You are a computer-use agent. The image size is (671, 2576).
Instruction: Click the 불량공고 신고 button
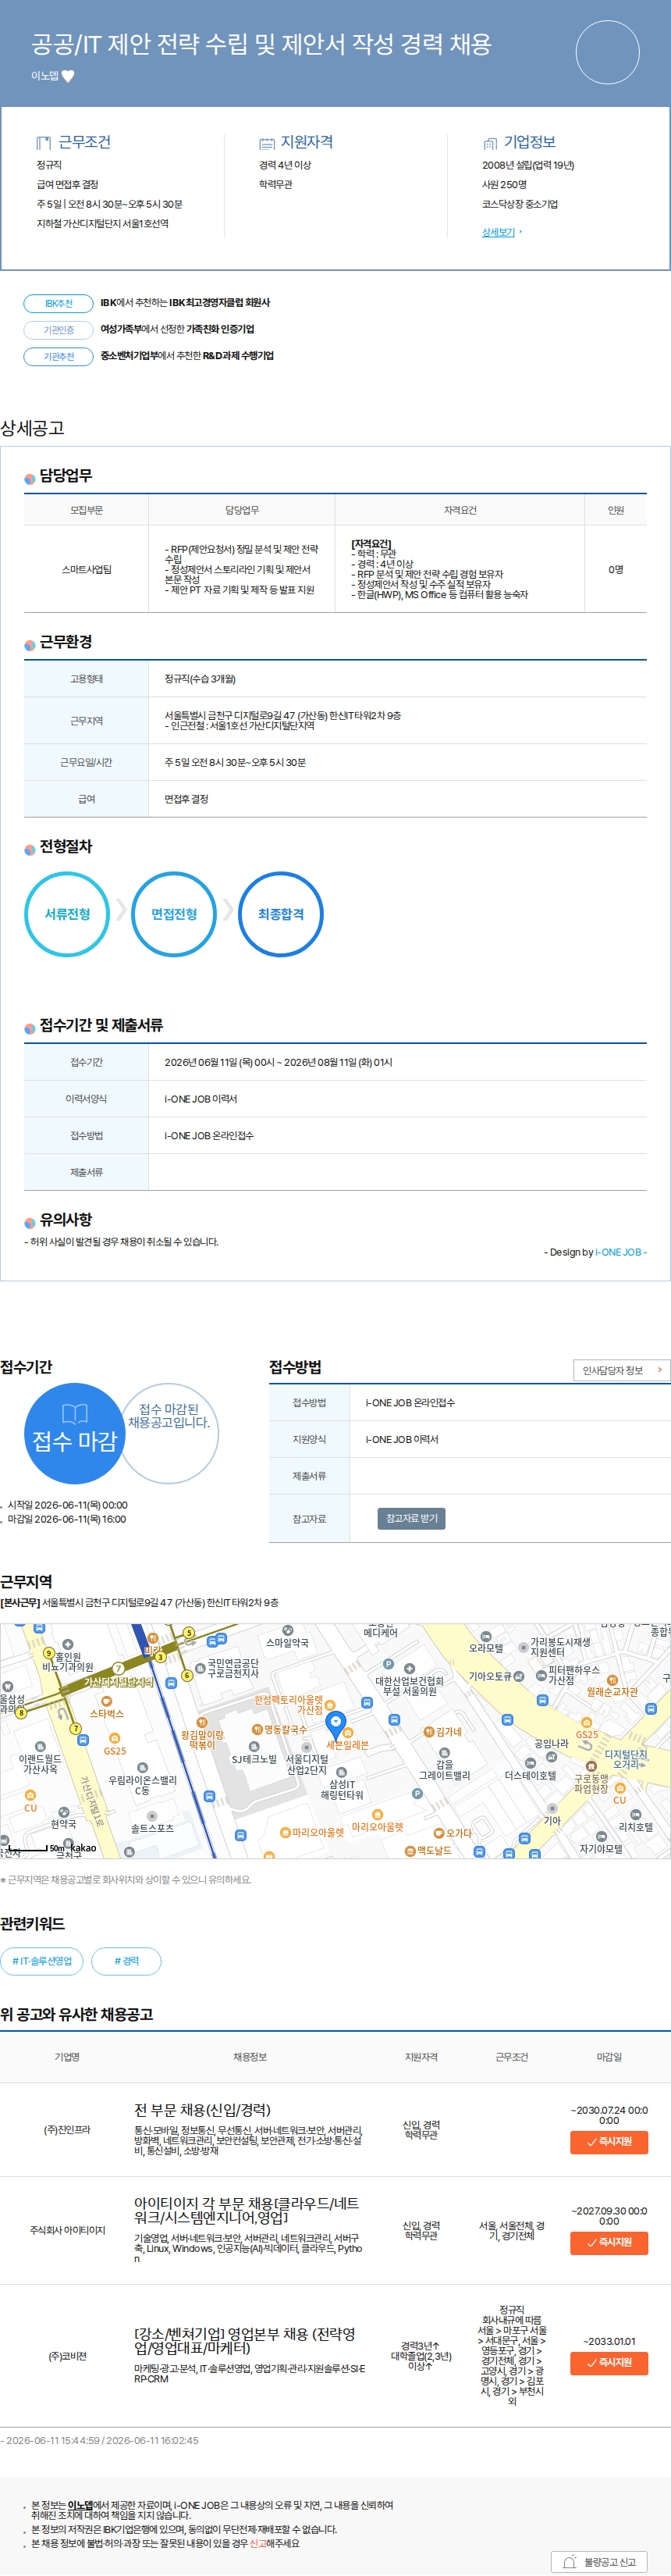click(x=598, y=2561)
